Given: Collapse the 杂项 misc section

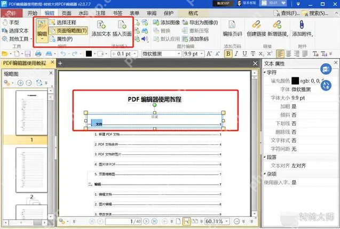Looking at the screenshot, I should (265, 174).
